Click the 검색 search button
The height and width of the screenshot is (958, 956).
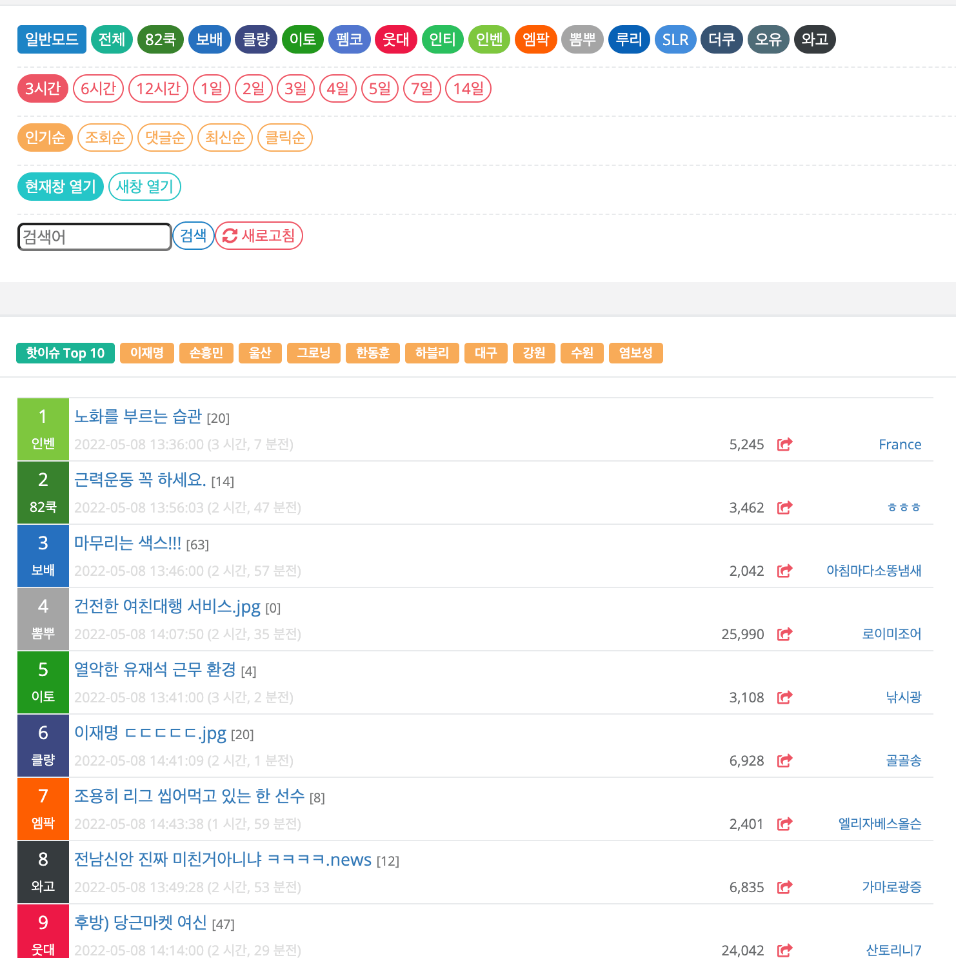click(193, 236)
